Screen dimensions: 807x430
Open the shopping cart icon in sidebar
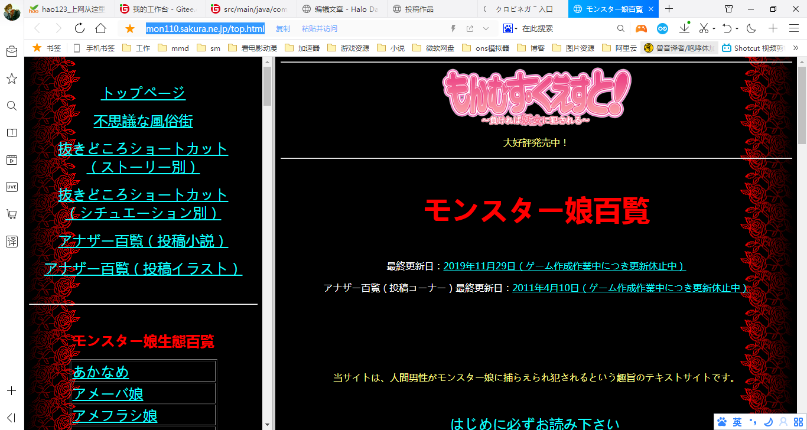(x=12, y=214)
